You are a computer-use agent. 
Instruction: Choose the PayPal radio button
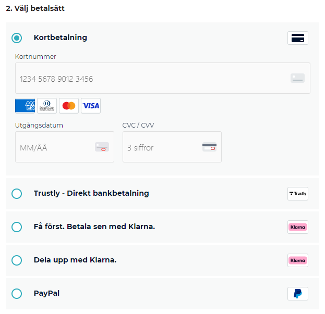pos(17,294)
